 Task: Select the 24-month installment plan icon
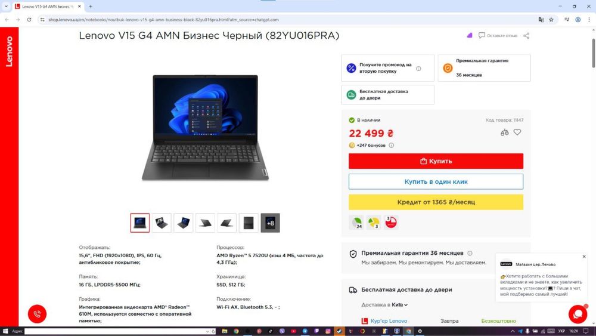click(x=356, y=222)
